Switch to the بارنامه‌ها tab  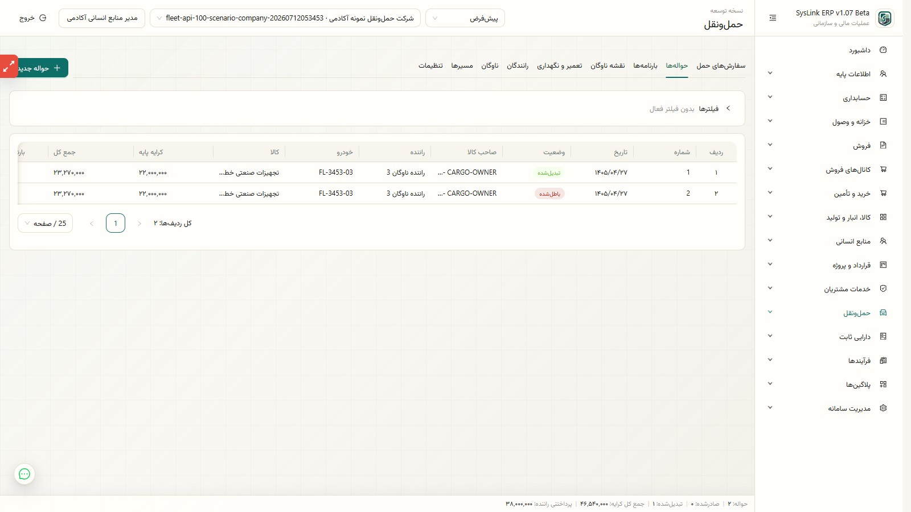pyautogui.click(x=645, y=66)
